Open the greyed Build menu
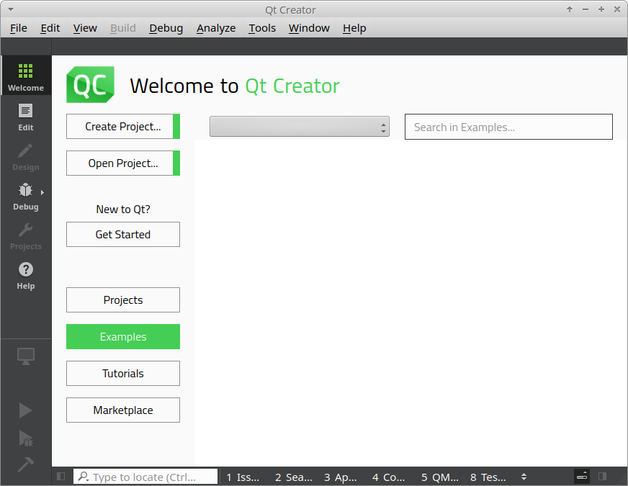The image size is (628, 486). tap(123, 28)
